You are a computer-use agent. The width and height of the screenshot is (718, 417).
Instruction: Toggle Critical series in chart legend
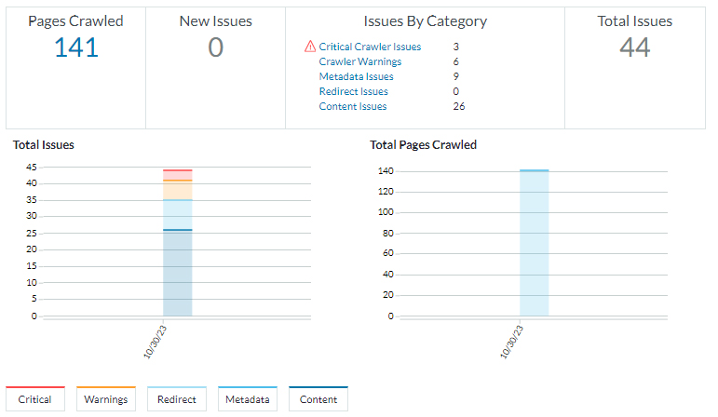click(x=35, y=399)
